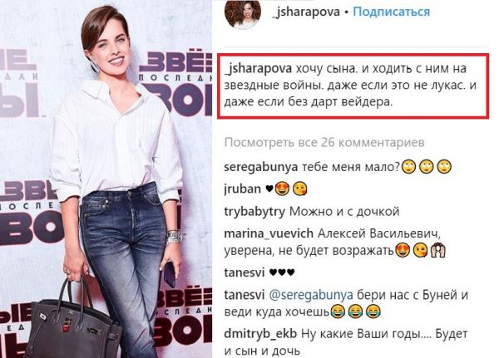
Task: Follow the account via Подписаться
Action: pos(392,12)
